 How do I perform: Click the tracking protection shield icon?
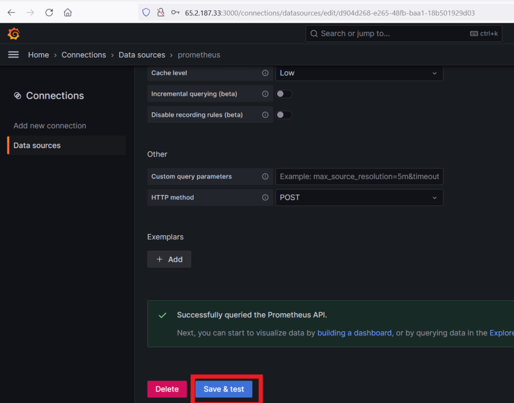tap(146, 13)
